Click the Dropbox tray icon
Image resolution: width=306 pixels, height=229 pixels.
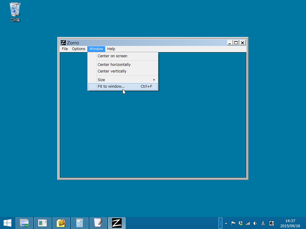[x=241, y=223]
